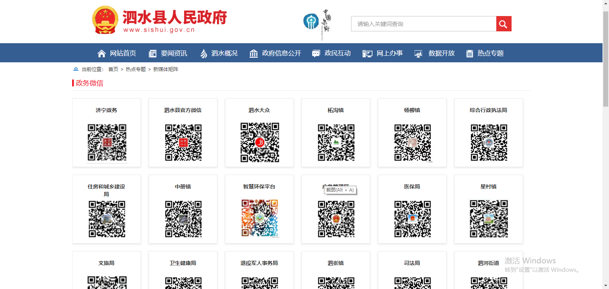609x289 pixels.
Task: Click the national emblem site logo
Action: coord(105,20)
